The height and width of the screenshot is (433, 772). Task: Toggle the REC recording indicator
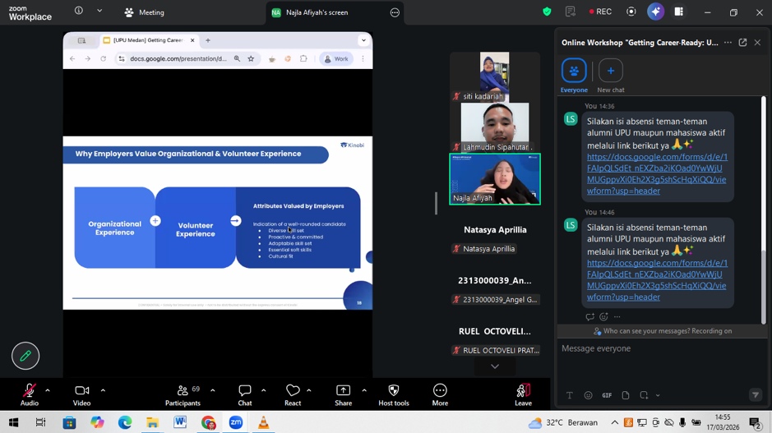coord(600,12)
